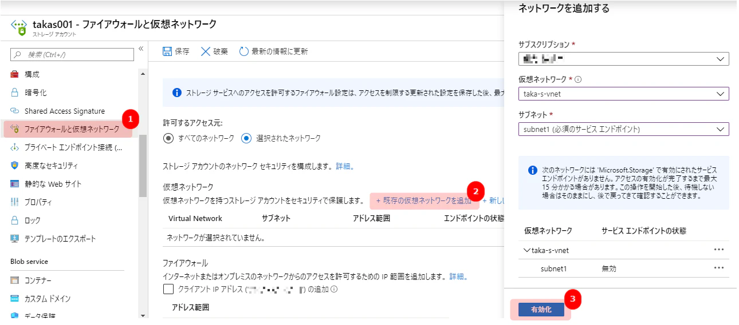Click the Blob service section heading
The width and height of the screenshot is (739, 325).
29,262
